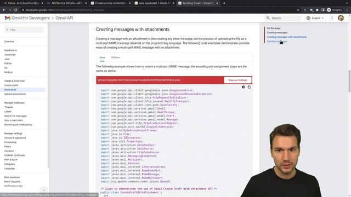The image size is (351, 197).
Task: Click the page vertical scrollbar thumb
Action: (x=349, y=82)
